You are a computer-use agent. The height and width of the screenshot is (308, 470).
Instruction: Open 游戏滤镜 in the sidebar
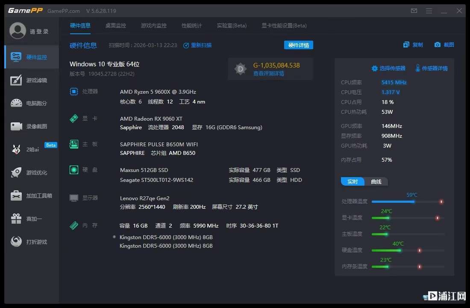tap(32, 80)
